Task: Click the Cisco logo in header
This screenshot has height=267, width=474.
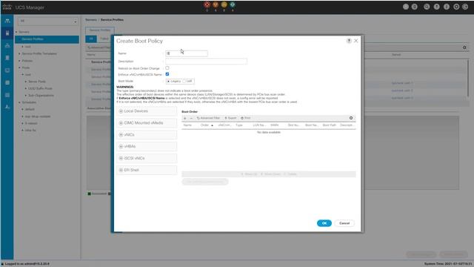Action: click(7, 7)
